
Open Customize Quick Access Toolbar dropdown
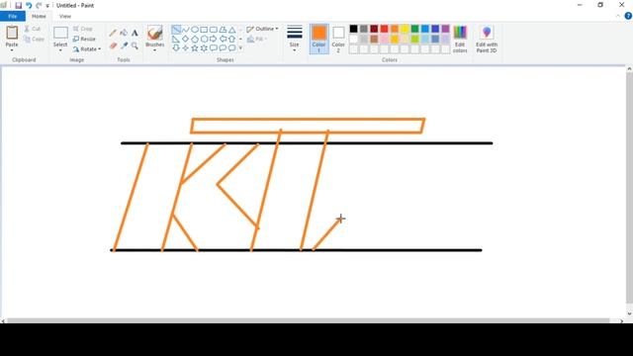(x=47, y=6)
